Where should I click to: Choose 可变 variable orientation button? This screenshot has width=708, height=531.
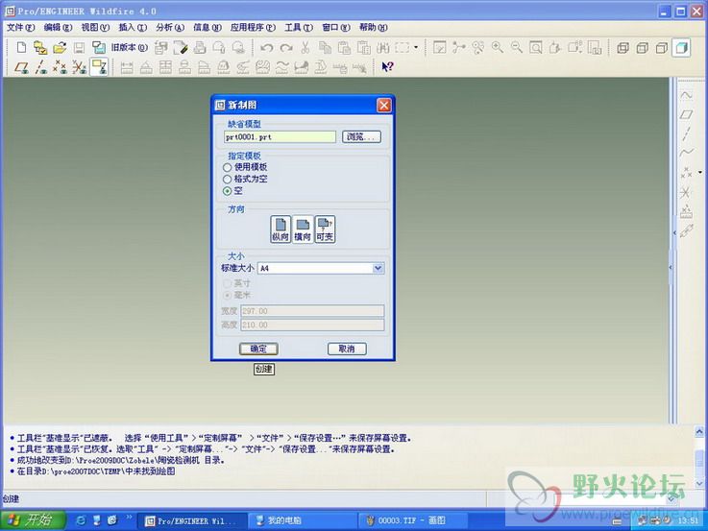pyautogui.click(x=325, y=229)
